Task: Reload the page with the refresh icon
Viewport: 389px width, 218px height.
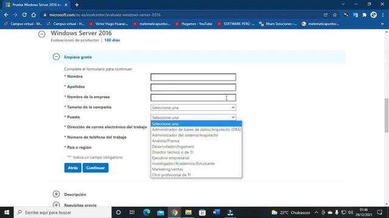Action: point(24,15)
